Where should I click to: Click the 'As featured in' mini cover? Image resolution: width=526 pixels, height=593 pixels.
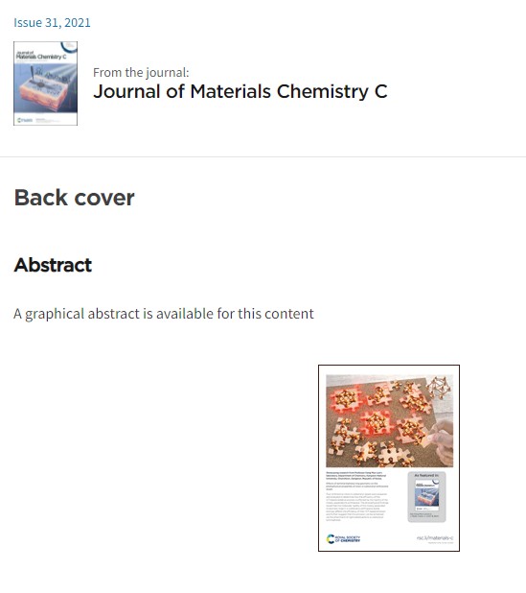click(x=426, y=495)
